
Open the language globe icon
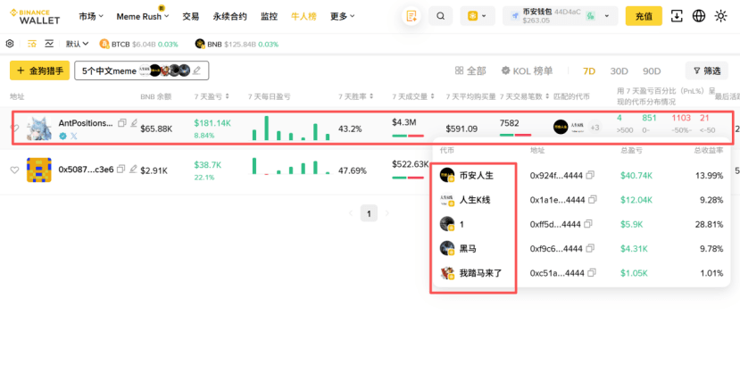[699, 16]
